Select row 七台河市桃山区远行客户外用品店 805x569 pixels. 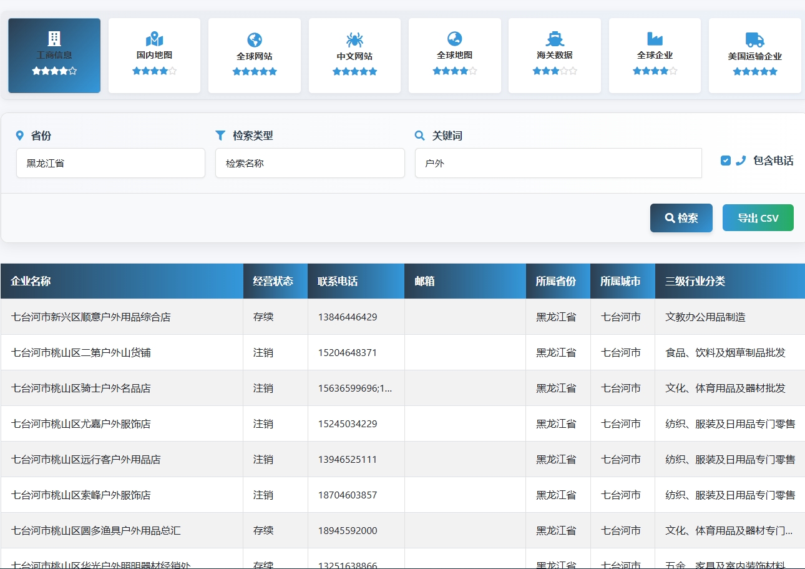(x=402, y=459)
